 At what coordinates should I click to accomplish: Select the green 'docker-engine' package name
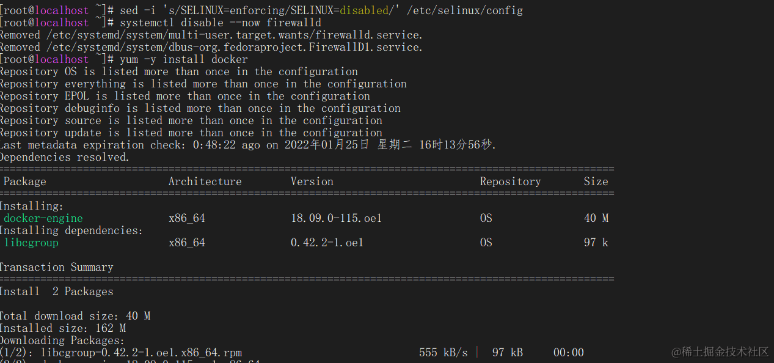(43, 218)
